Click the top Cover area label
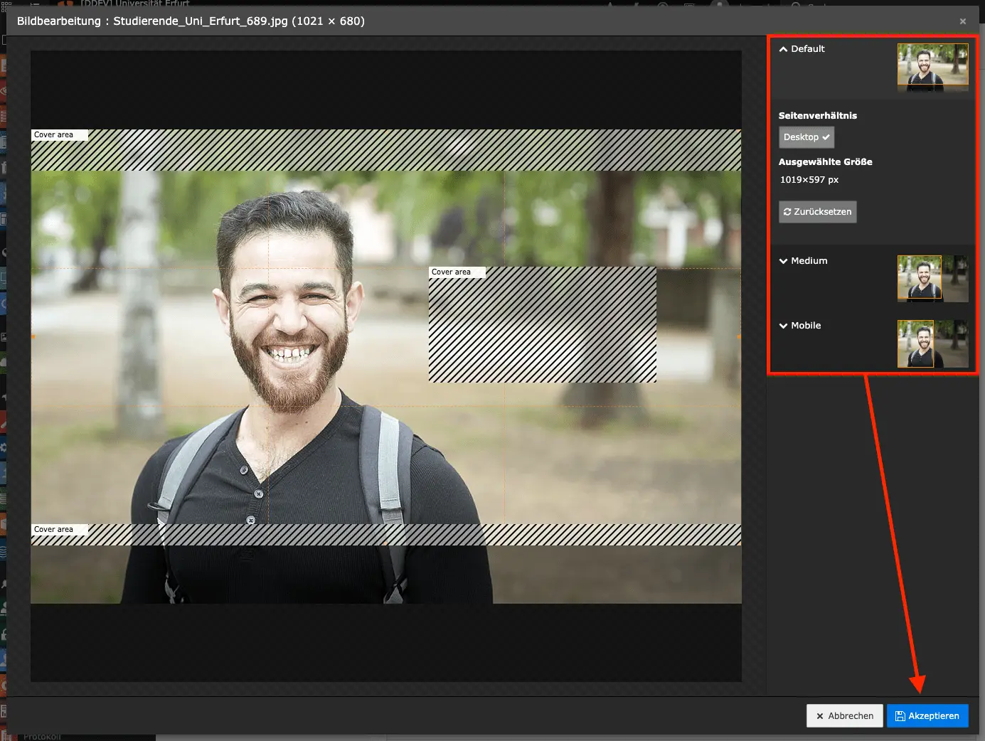 (x=54, y=135)
